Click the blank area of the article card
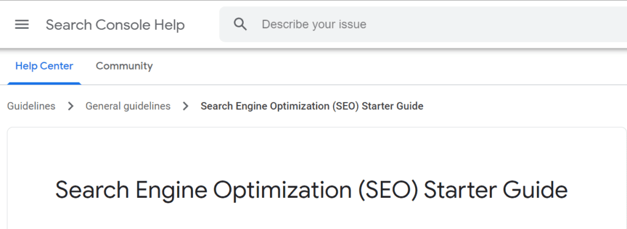627x229 pixels. 316,151
